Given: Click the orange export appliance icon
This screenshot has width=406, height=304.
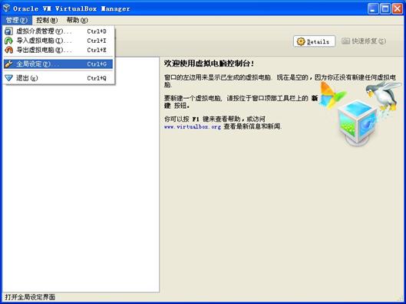Looking at the screenshot, I should coord(8,50).
